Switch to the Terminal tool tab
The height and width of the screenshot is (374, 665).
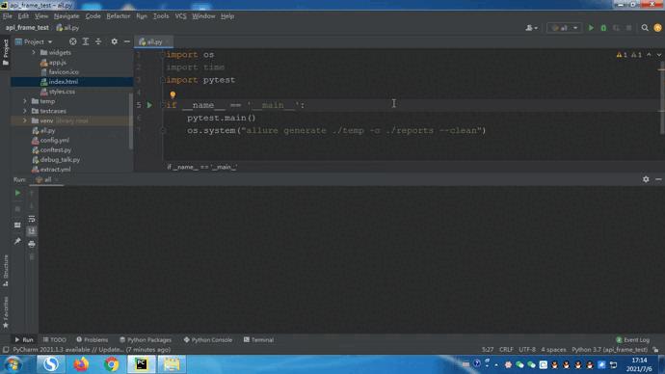(258, 339)
